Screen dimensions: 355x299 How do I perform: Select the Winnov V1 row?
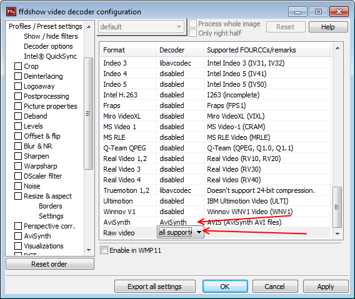coord(216,212)
